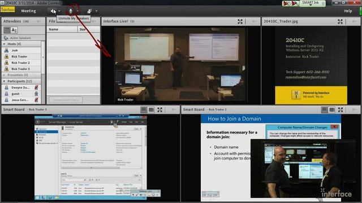Screen dimensions: 362x203
Task: Collapse the Participants group
Action: coord(4,81)
